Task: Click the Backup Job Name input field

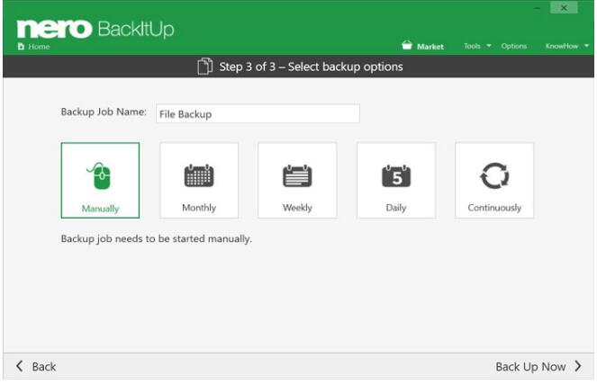Action: point(258,113)
